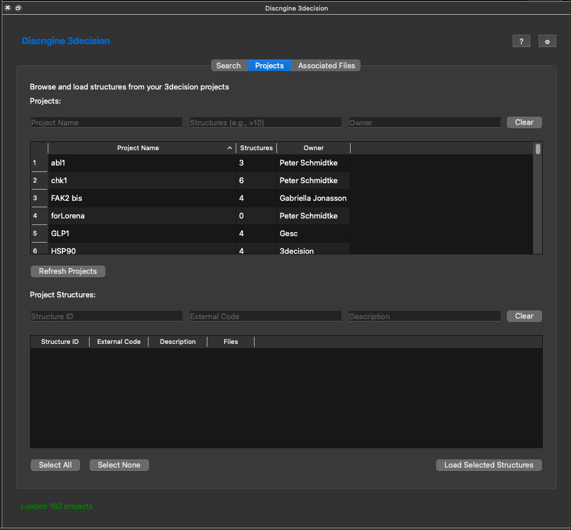
Task: Click the External Code filter field
Action: [x=266, y=316]
